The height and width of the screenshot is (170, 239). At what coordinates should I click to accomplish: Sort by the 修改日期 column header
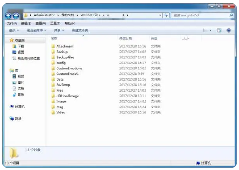click(x=126, y=38)
